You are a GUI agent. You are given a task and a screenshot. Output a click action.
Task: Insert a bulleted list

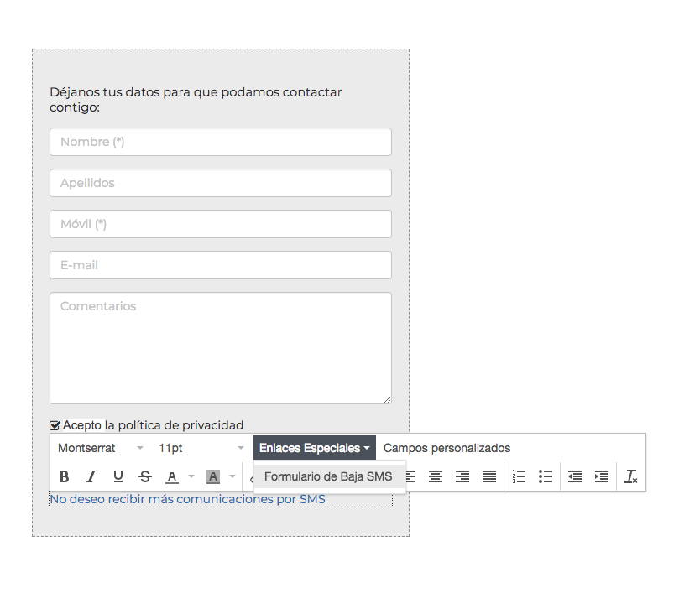[x=546, y=476]
